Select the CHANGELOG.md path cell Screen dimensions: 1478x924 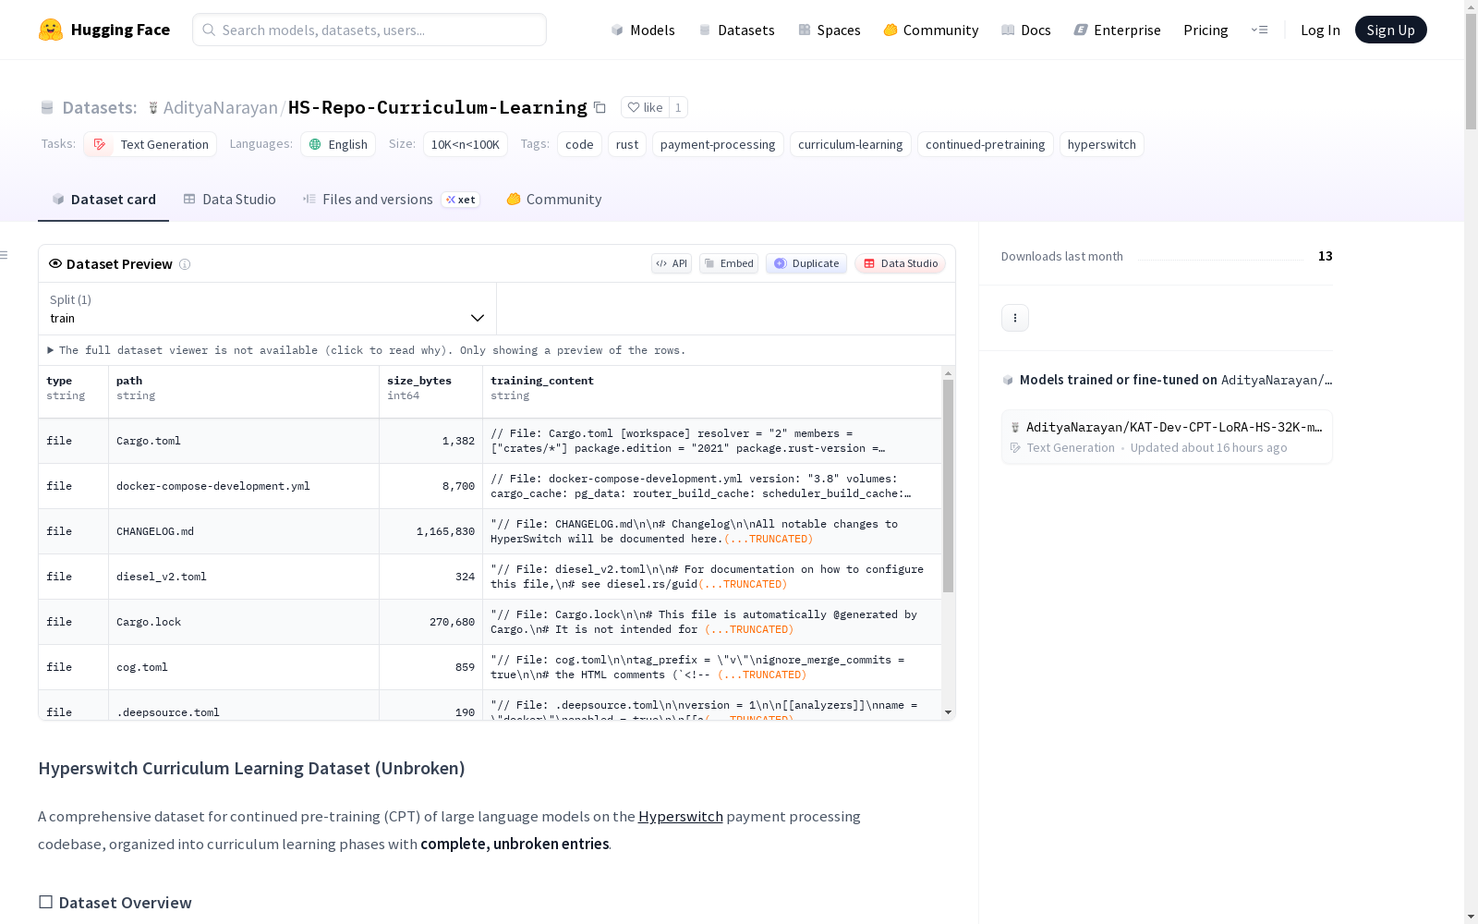pos(244,531)
